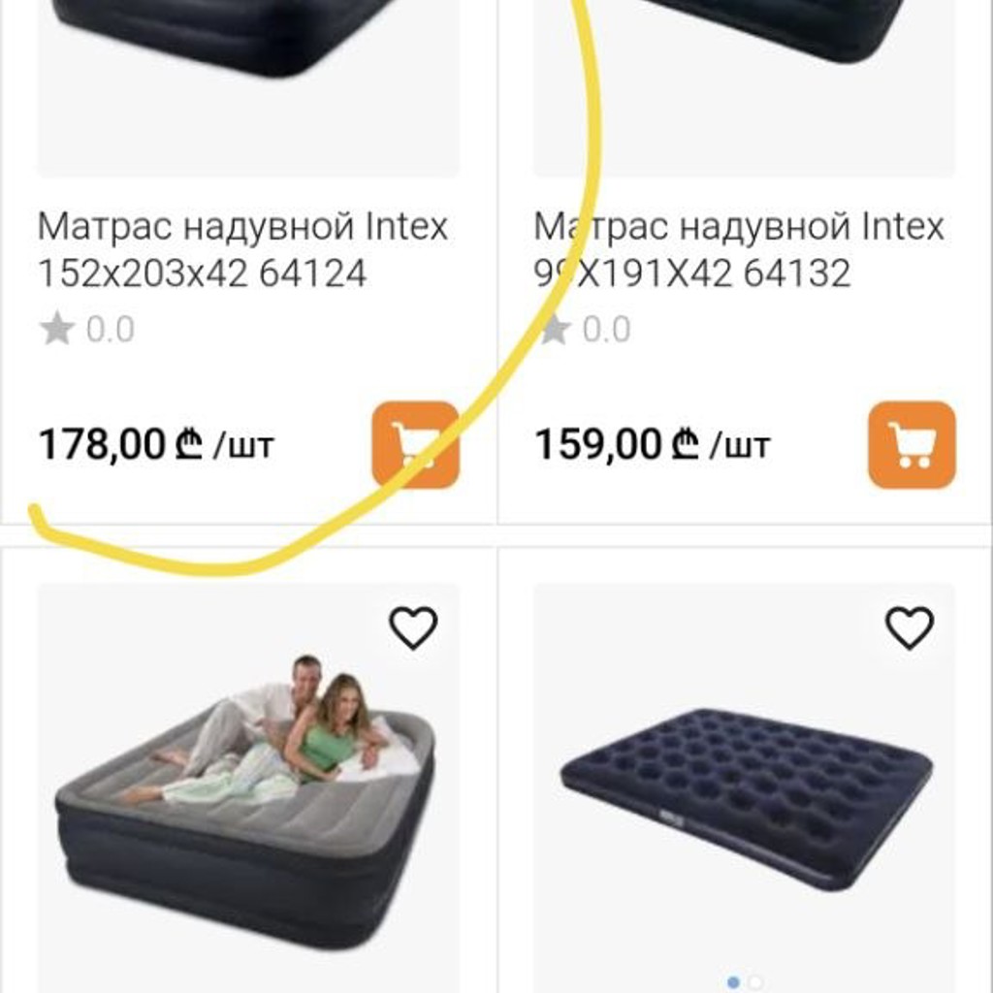Favorite the gray mattress with the couple
The height and width of the screenshot is (993, 993).
tap(413, 627)
